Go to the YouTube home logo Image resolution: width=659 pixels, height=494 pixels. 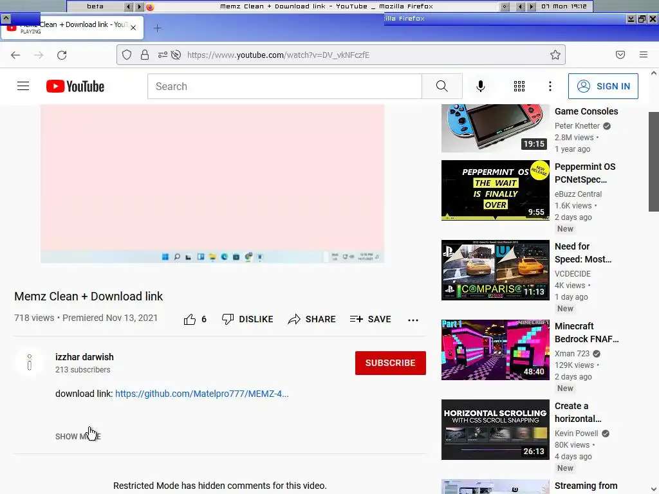[75, 86]
